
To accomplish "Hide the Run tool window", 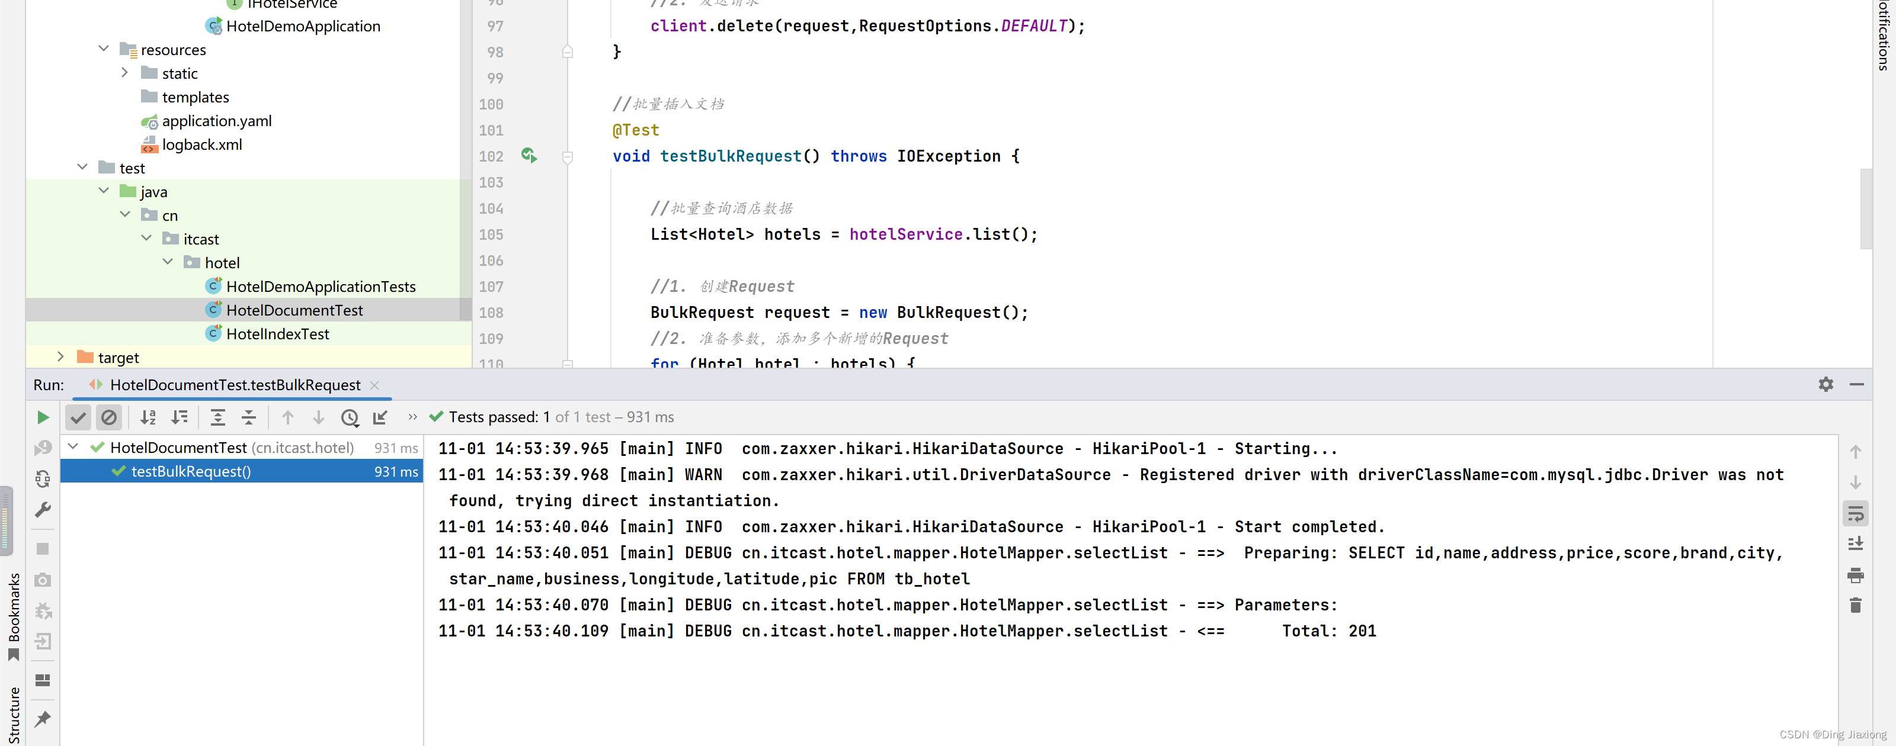I will click(x=1856, y=384).
